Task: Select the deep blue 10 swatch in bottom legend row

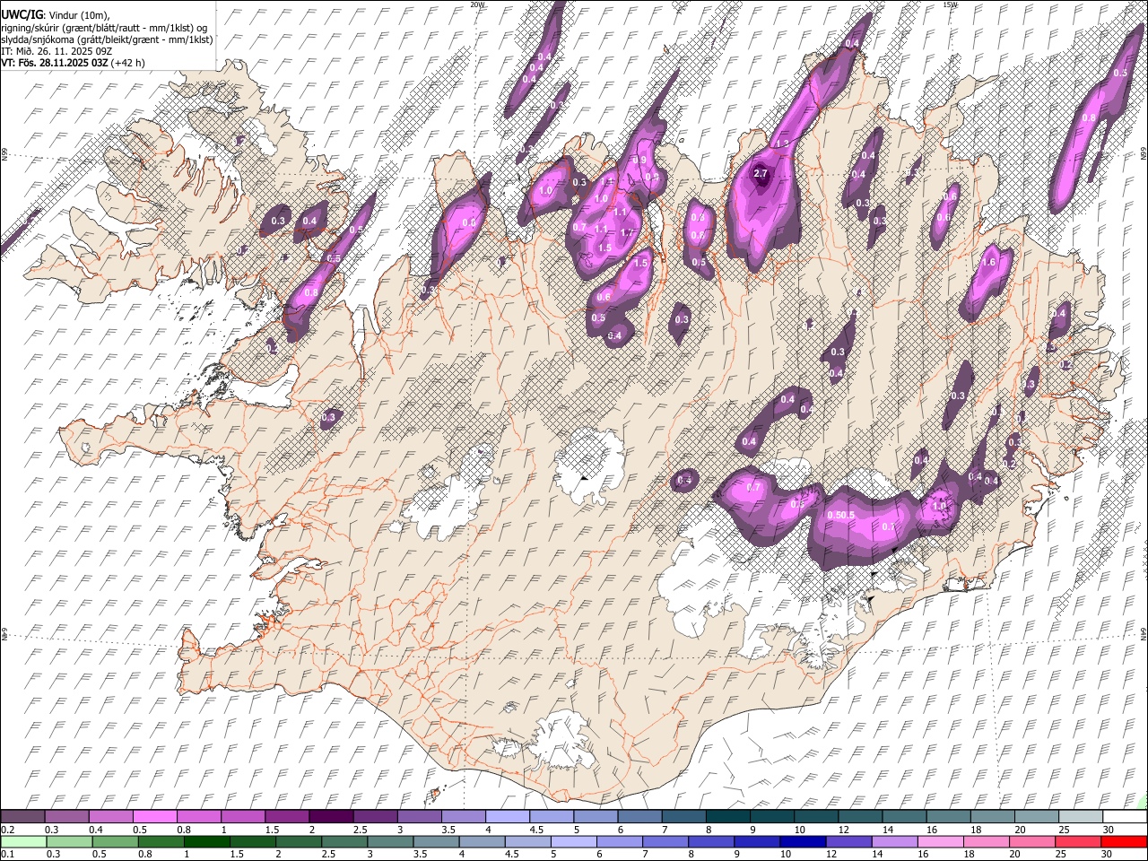Action: click(804, 842)
